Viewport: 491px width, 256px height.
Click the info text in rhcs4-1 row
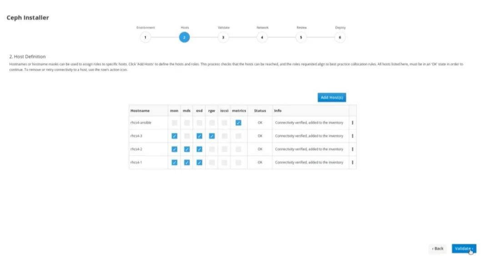click(x=309, y=162)
